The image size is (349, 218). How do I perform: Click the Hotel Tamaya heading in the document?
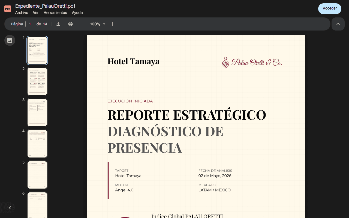coord(133,61)
